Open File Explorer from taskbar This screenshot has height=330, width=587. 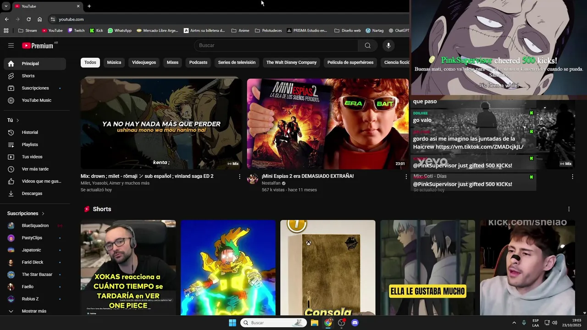coord(314,323)
